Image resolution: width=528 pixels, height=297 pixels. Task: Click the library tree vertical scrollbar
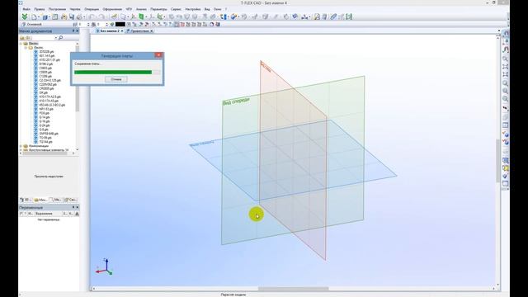click(77, 79)
